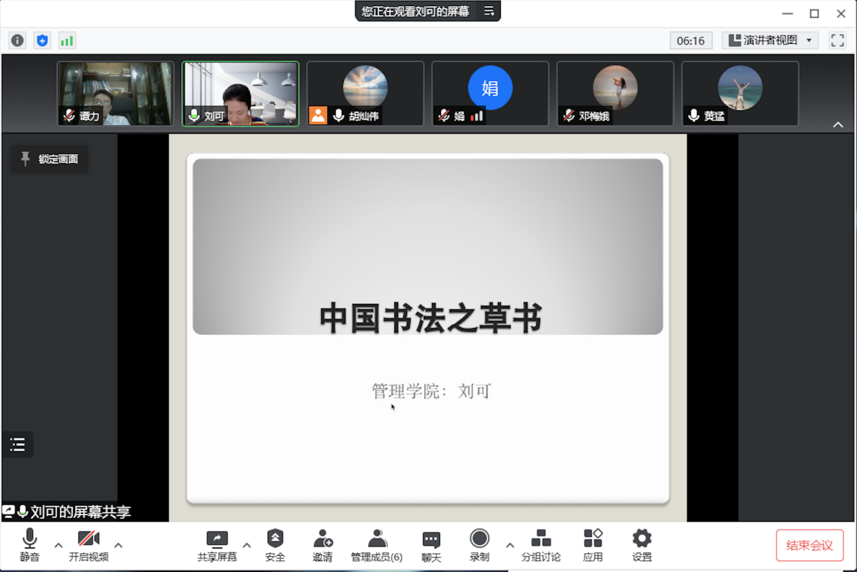Collapse the participant video strip
The image size is (857, 572).
[x=838, y=125]
